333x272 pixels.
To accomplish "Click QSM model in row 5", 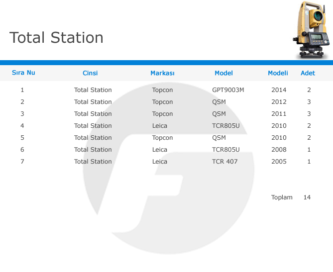I will 219,138.
